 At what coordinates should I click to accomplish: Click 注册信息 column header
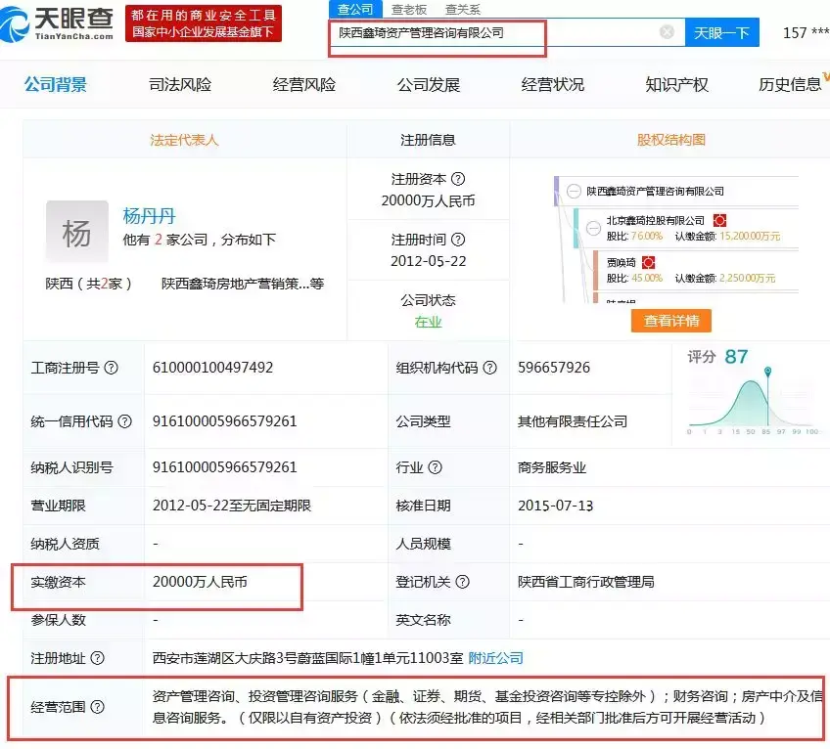[428, 140]
